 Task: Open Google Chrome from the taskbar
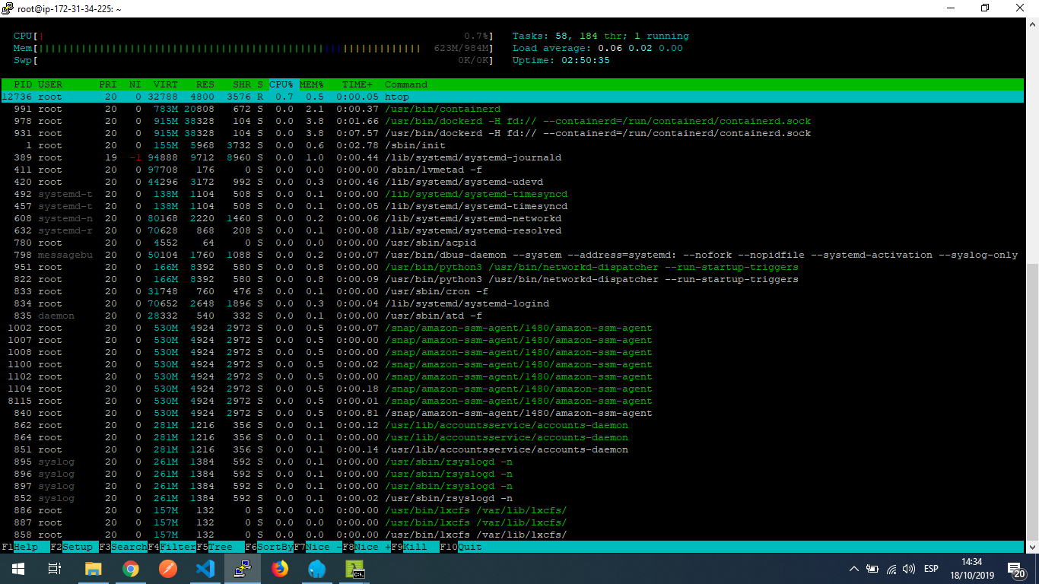[x=131, y=568]
